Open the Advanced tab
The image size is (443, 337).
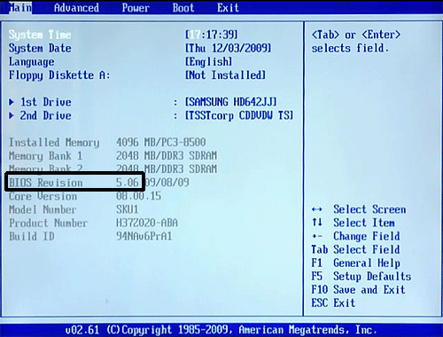pos(76,8)
